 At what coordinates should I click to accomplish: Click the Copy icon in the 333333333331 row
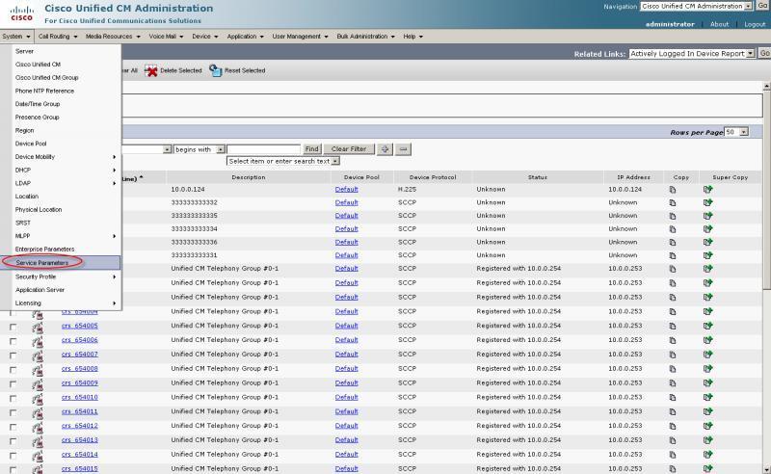point(672,255)
